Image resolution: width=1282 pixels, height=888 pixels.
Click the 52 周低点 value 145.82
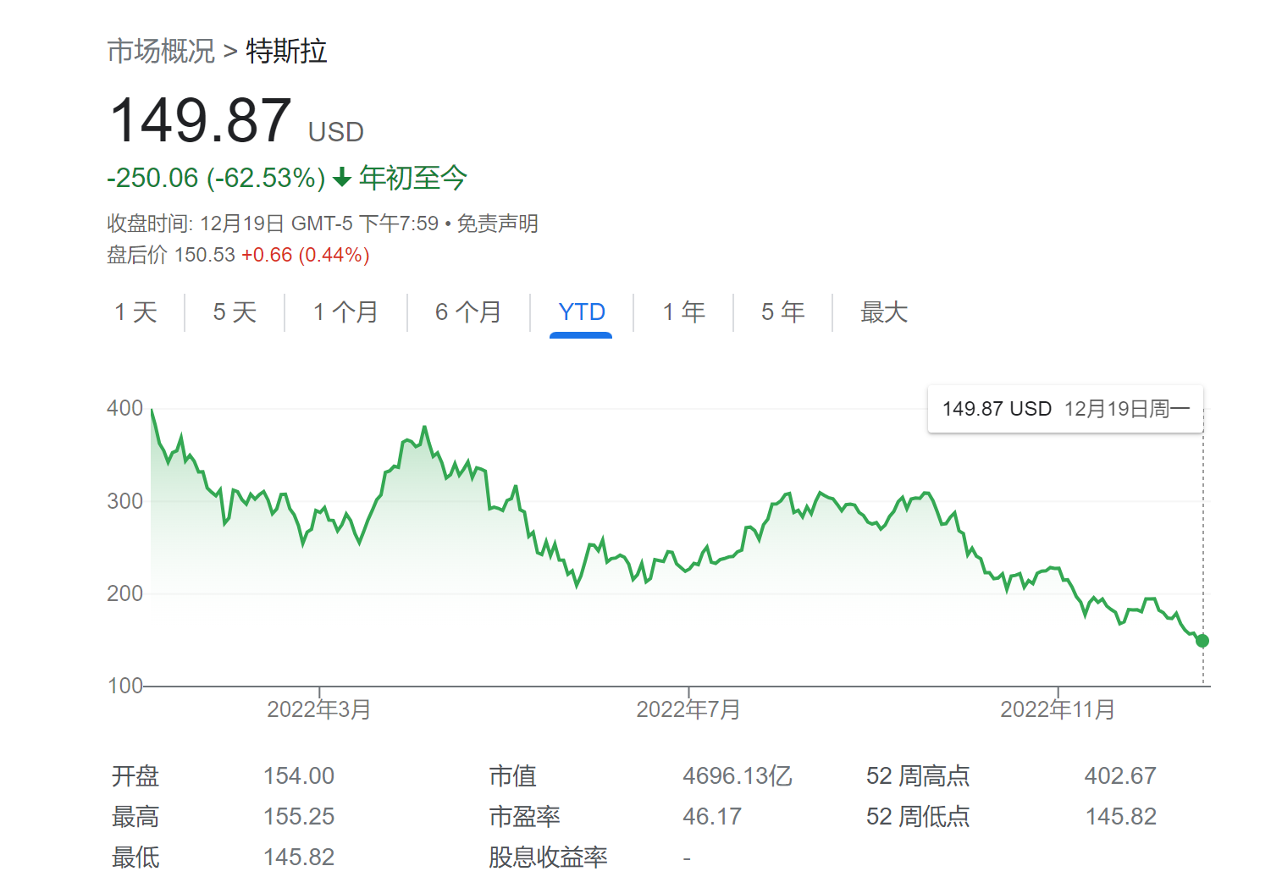(x=1120, y=816)
